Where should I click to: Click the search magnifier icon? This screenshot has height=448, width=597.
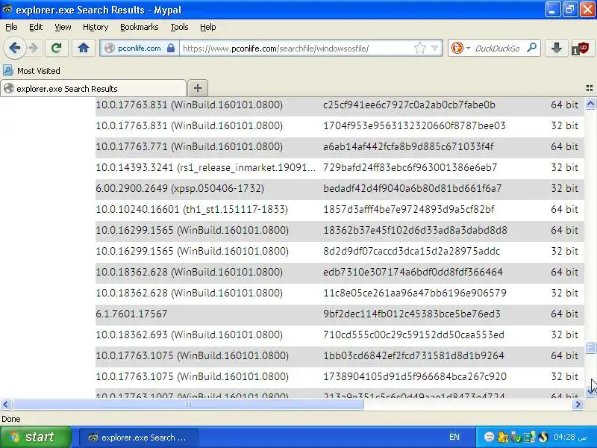[x=531, y=48]
